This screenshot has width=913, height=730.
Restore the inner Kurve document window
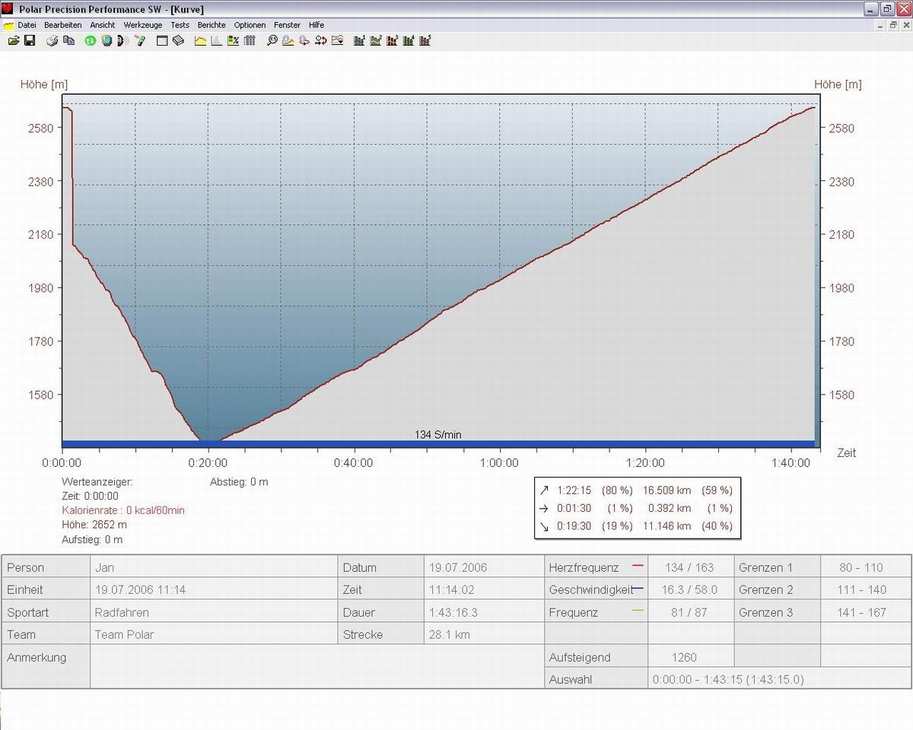click(893, 25)
